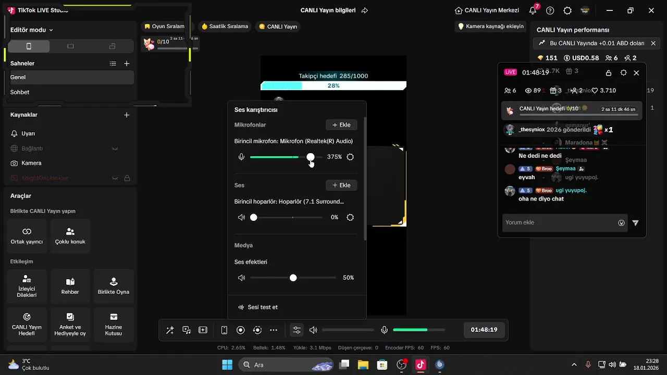Open the three-dot more options menu

point(274,330)
